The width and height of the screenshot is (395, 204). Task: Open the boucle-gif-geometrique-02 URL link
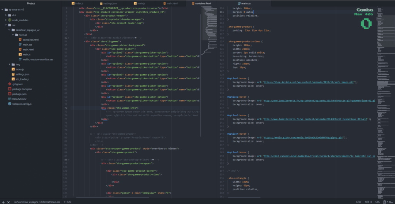pos(319,100)
